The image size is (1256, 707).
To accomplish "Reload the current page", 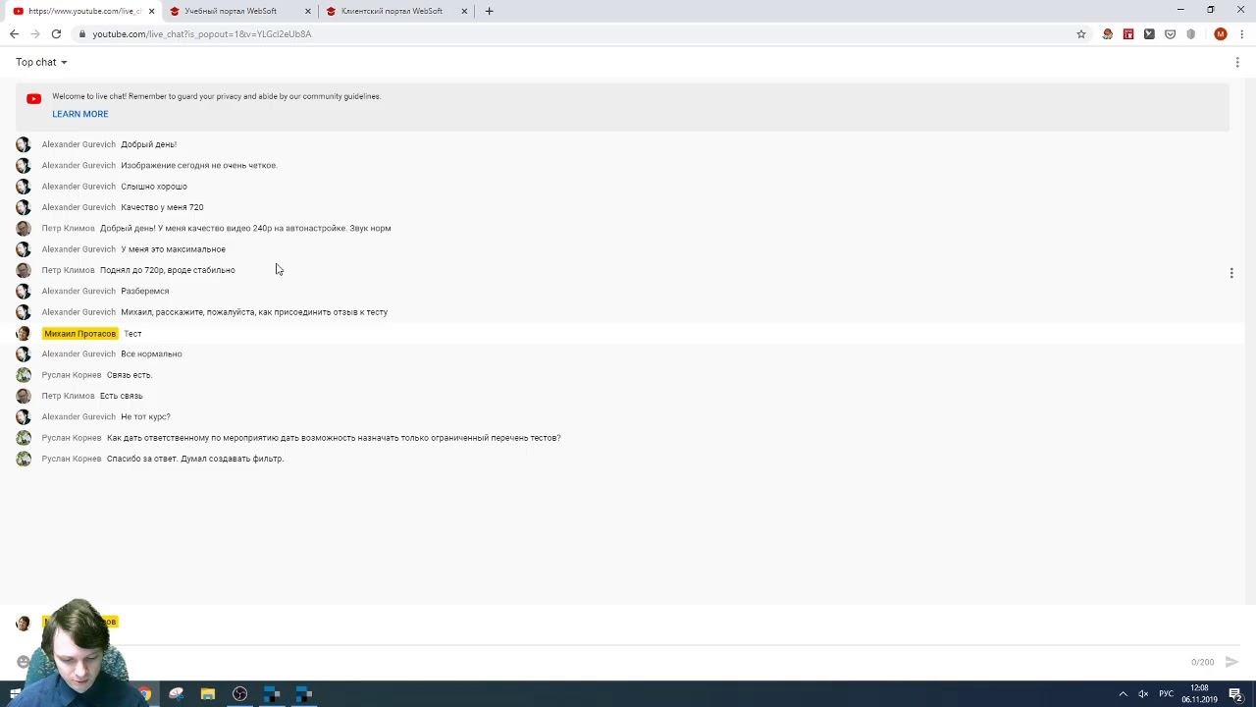I will click(x=56, y=33).
